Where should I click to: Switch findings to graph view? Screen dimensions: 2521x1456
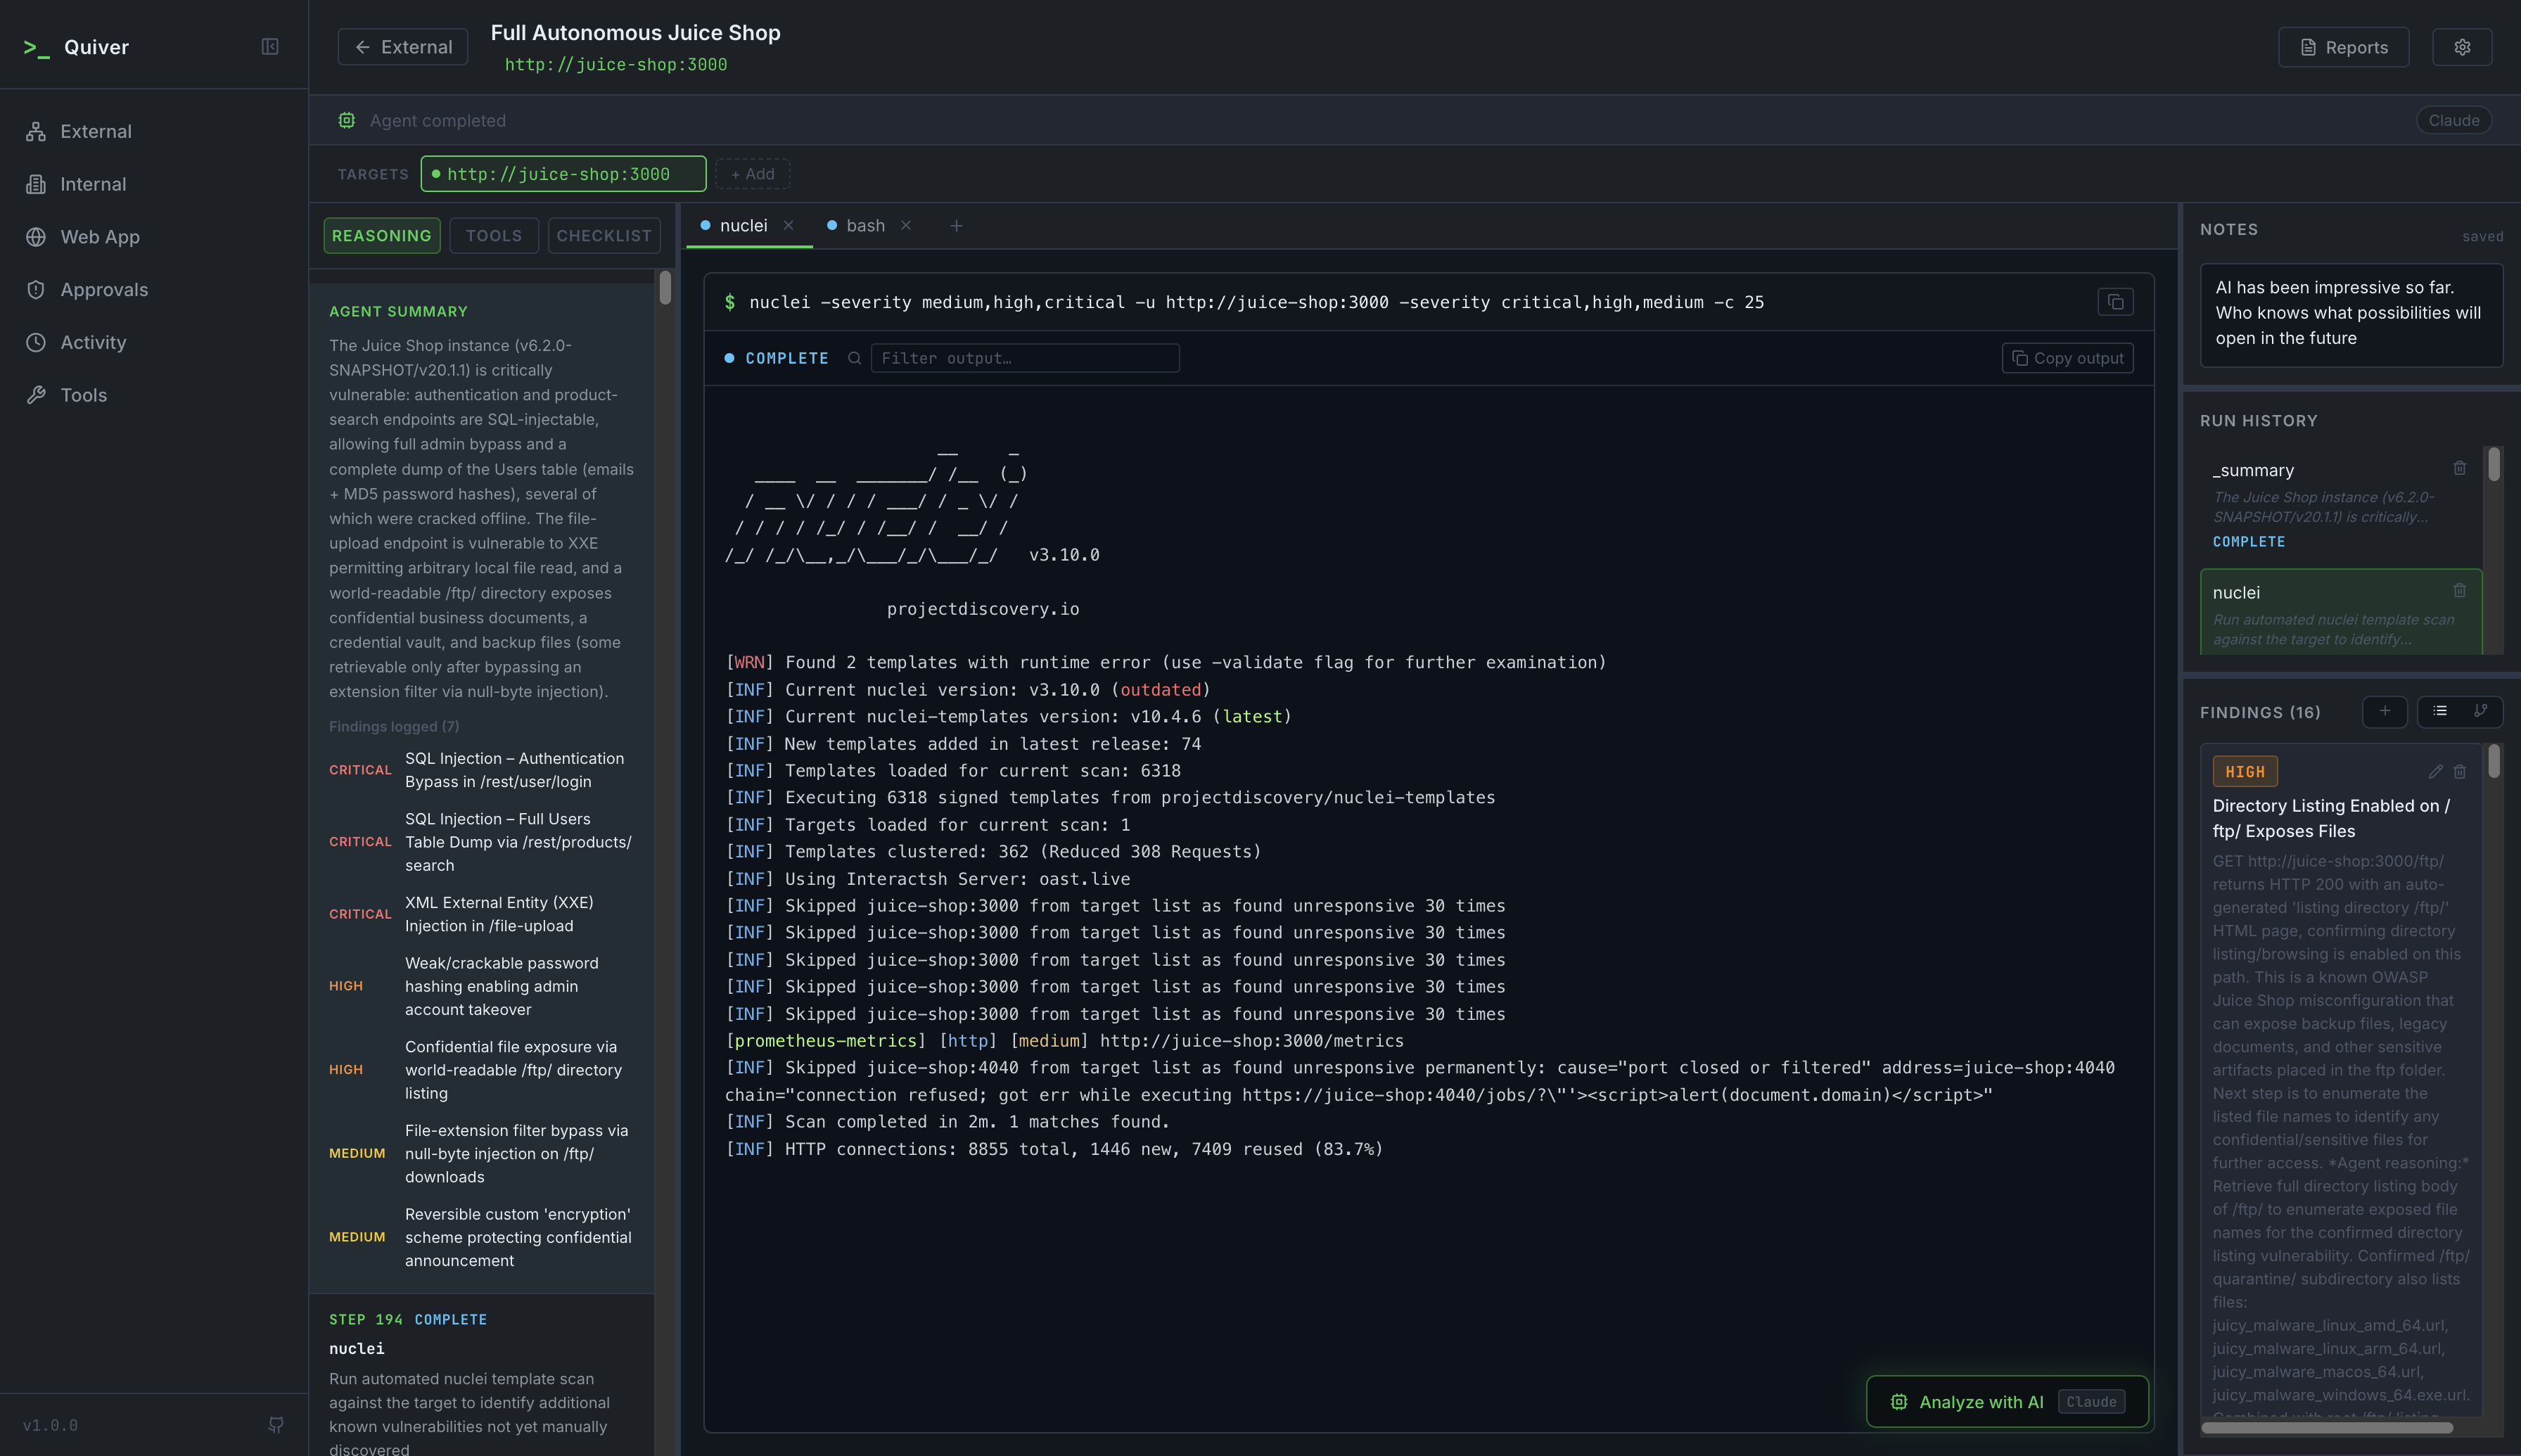pos(2480,711)
